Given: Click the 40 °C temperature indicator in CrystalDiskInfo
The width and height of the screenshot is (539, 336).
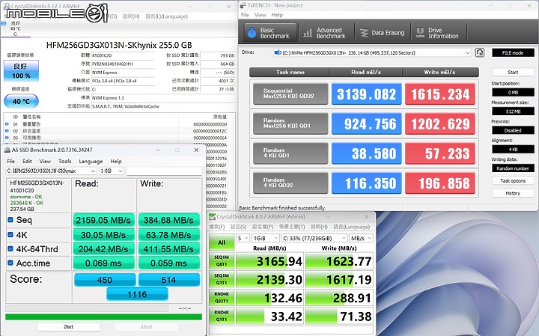Looking at the screenshot, I should click(21, 101).
